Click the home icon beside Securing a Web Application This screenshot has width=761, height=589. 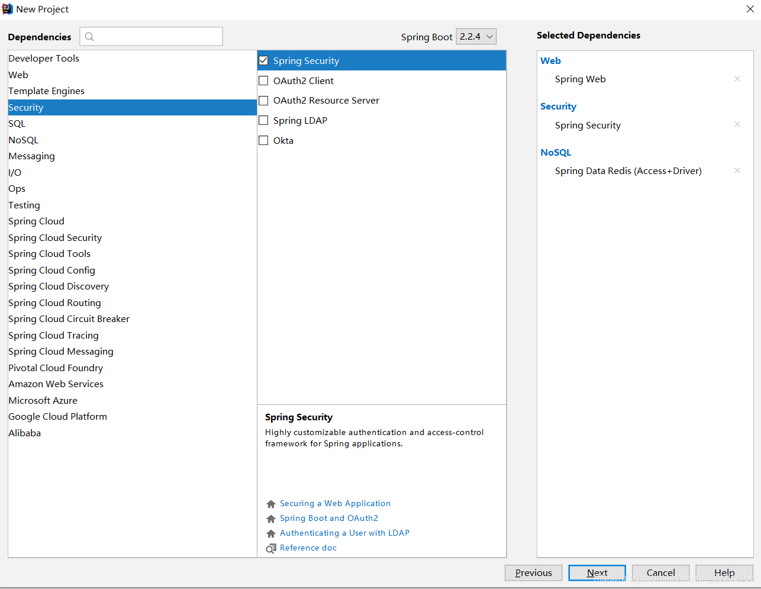click(x=271, y=504)
